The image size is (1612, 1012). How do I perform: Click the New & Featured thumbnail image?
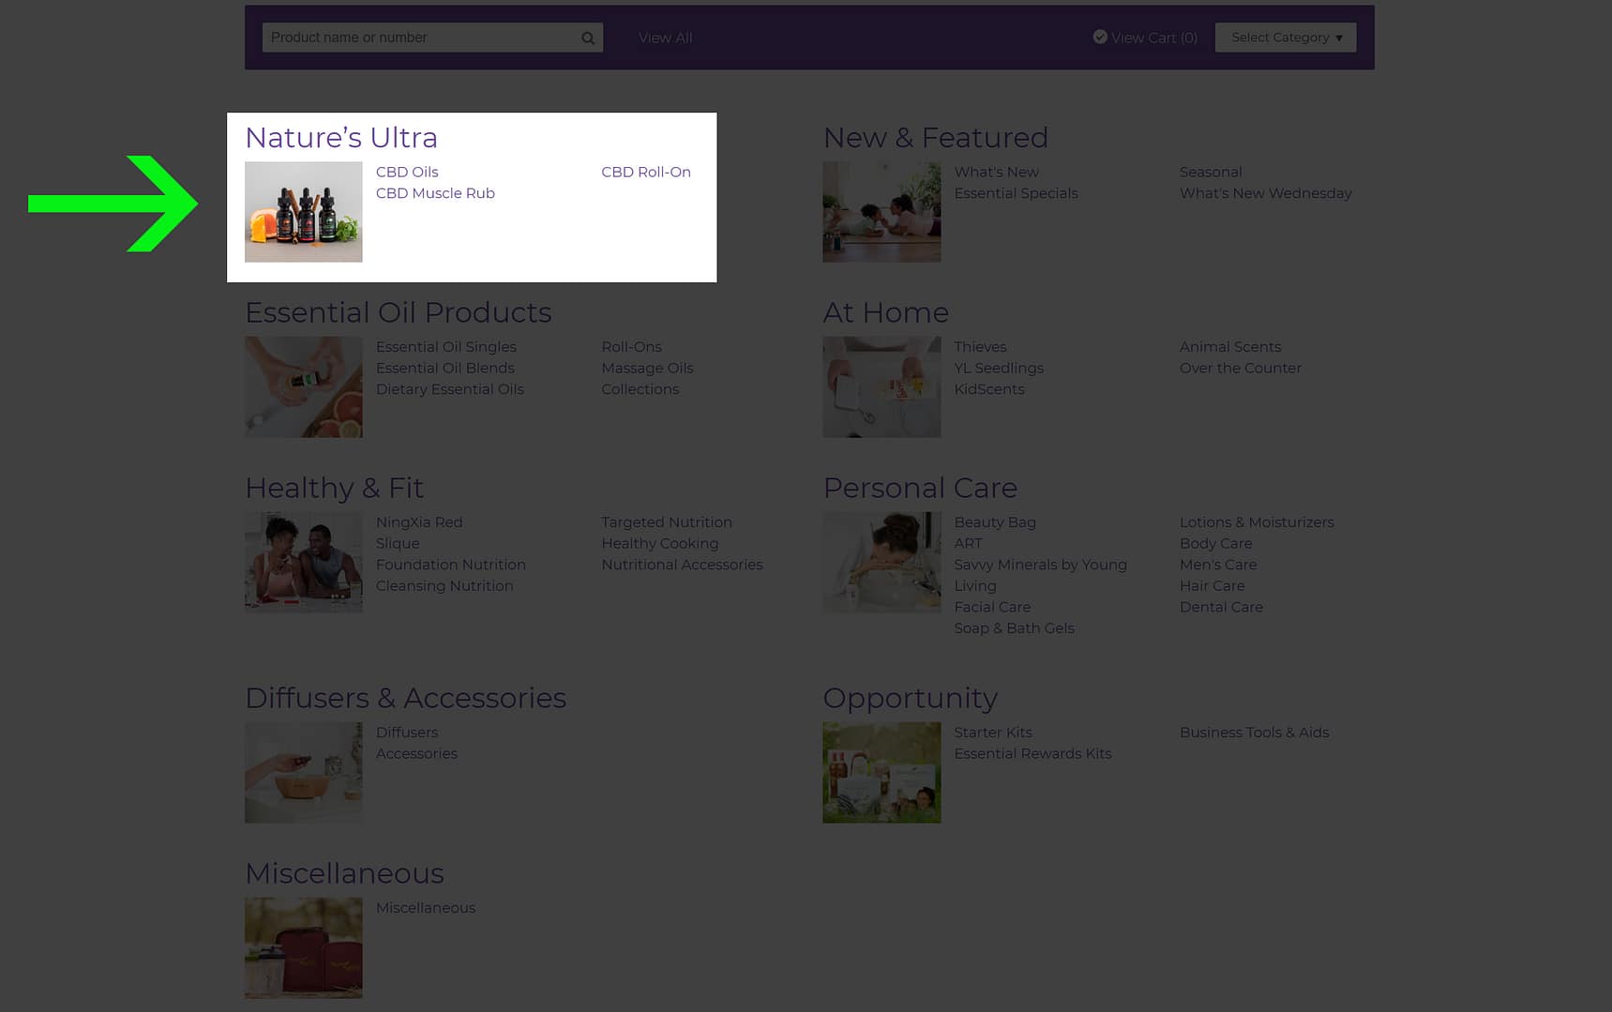(881, 212)
